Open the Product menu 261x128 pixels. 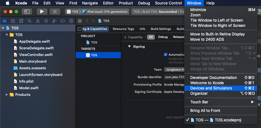coord(126,3)
